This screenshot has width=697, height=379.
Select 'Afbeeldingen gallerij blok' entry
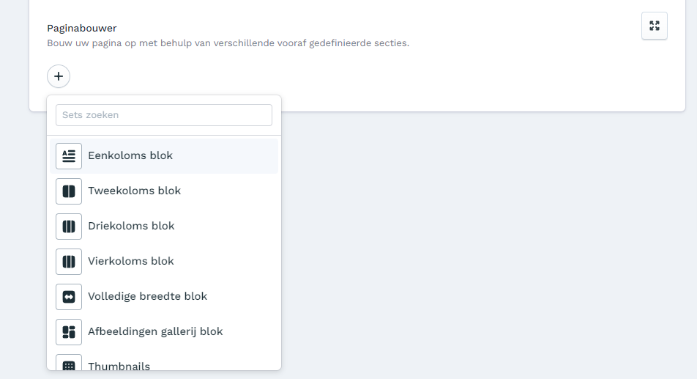(155, 331)
